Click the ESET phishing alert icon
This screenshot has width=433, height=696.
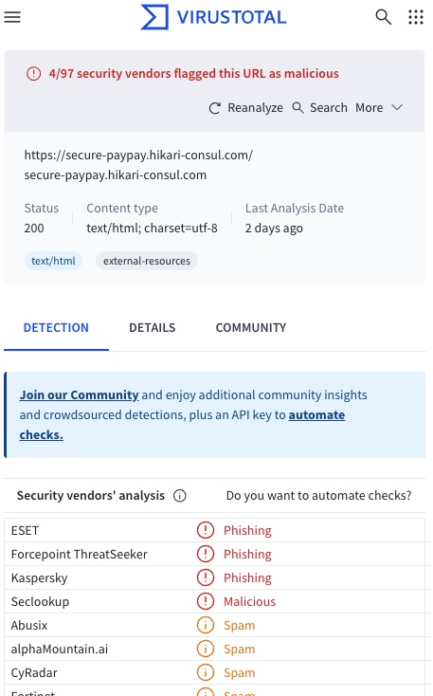pyautogui.click(x=205, y=530)
